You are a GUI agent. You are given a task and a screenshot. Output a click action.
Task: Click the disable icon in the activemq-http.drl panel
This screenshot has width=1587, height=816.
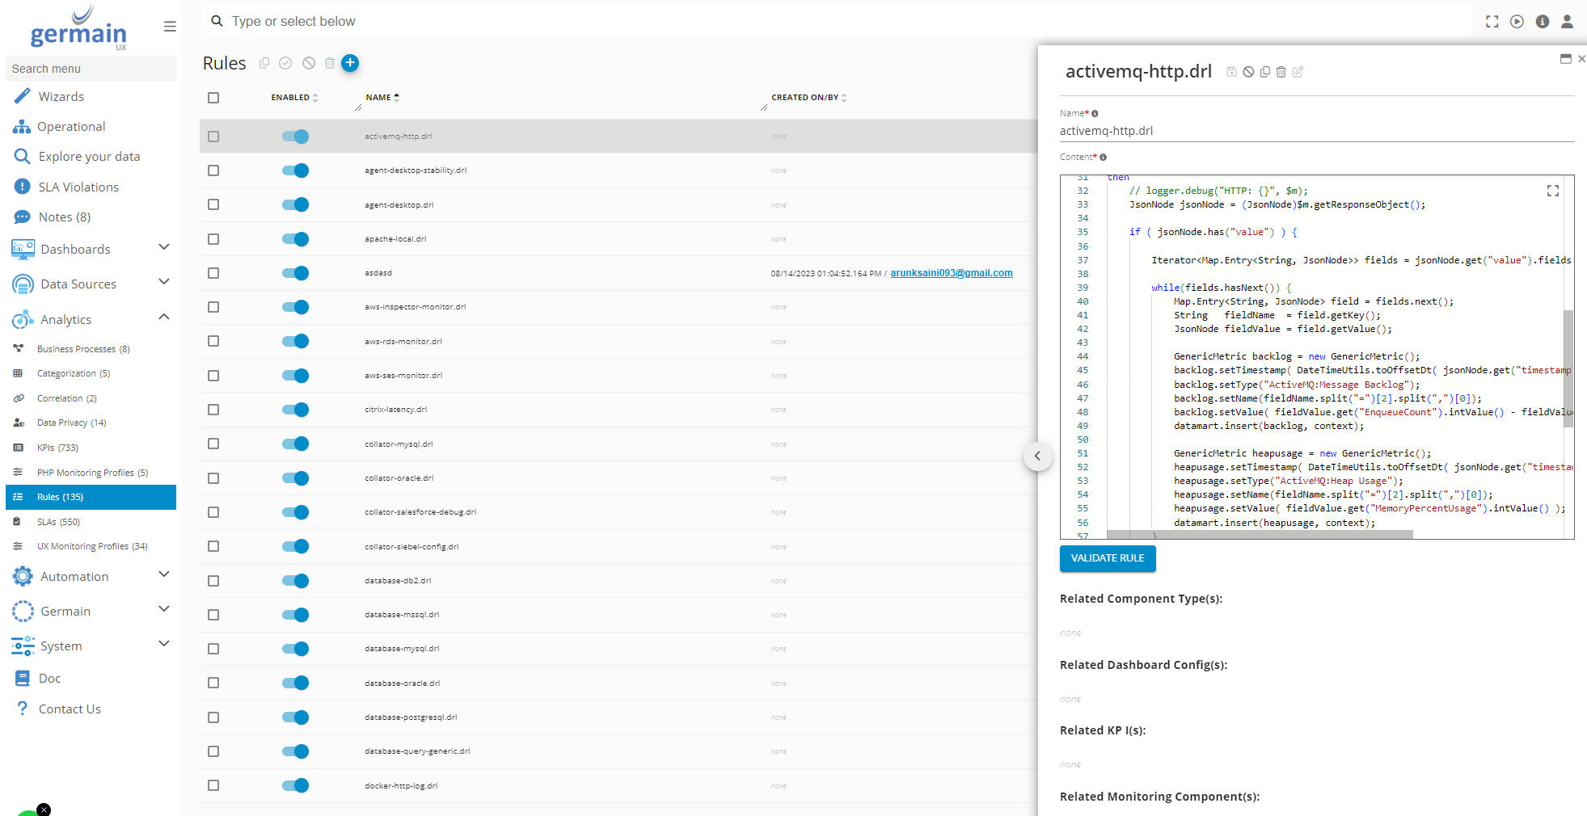(1248, 72)
